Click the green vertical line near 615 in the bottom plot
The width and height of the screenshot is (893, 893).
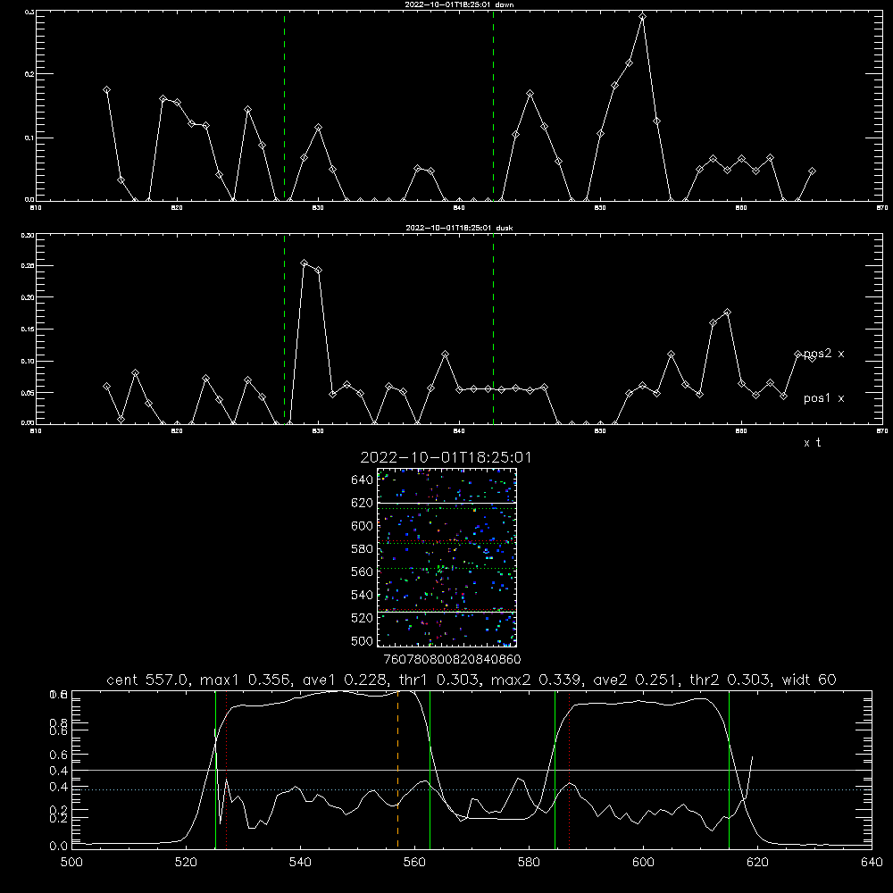pos(729,769)
